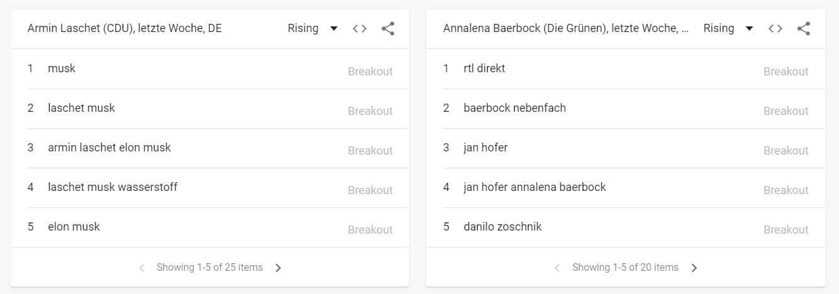
Task: Click share icon in Annalena Baerbock card
Action: 803,28
